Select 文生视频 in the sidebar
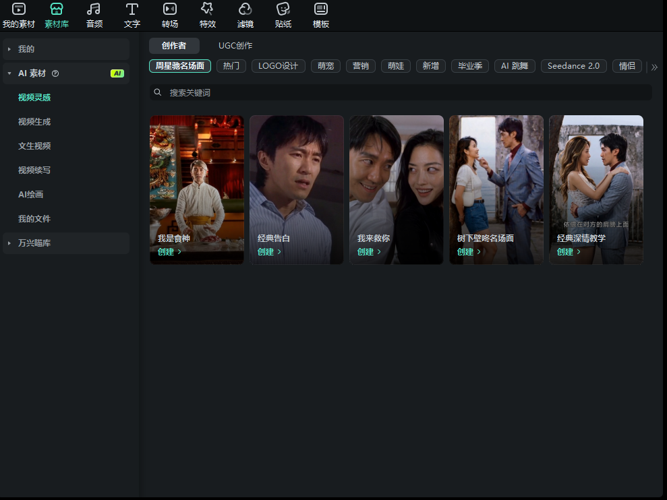 click(x=34, y=146)
